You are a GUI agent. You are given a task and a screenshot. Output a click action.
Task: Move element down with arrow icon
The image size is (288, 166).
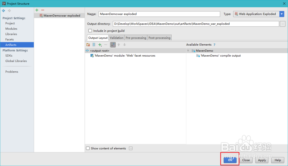click(x=124, y=45)
